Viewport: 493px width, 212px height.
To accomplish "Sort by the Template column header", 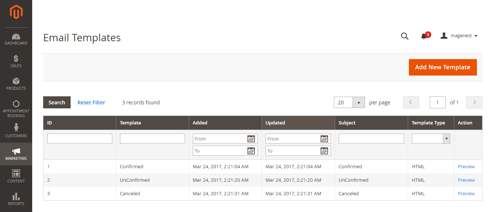I will (131, 123).
